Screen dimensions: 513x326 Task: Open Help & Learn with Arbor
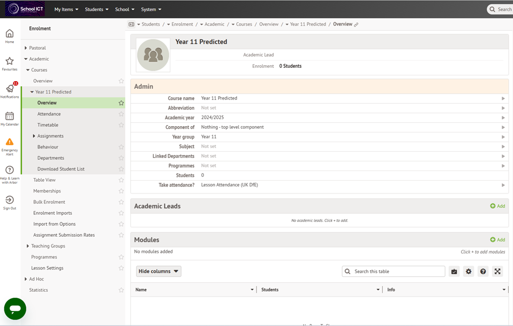(x=10, y=170)
